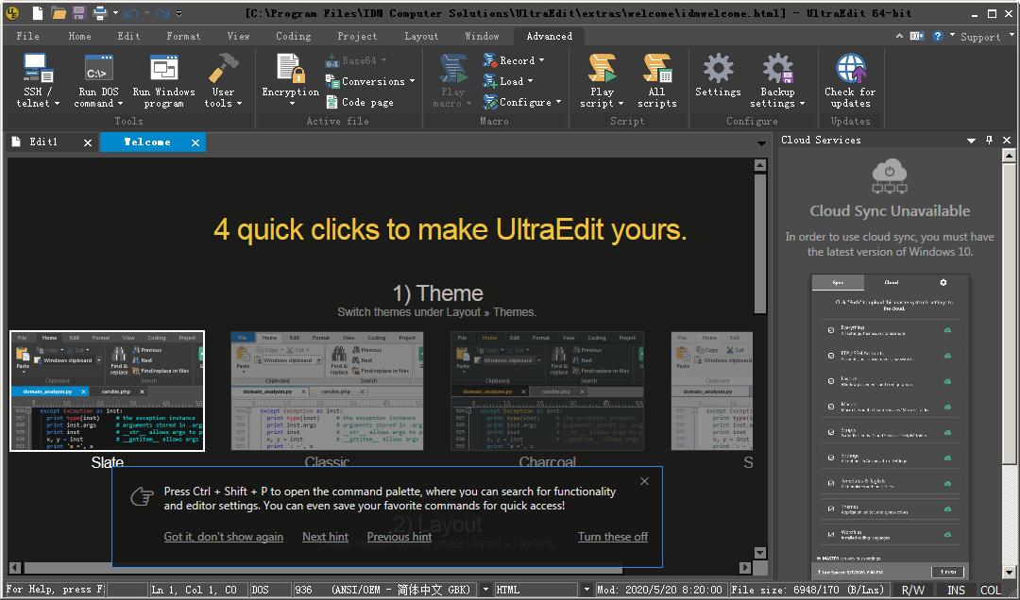The width and height of the screenshot is (1020, 600).
Task: Click the Welcome page scroll down arrow
Action: click(759, 553)
